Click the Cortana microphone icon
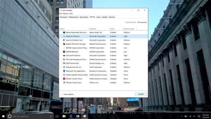This screenshot has height=119, width=211. [x=51, y=116]
